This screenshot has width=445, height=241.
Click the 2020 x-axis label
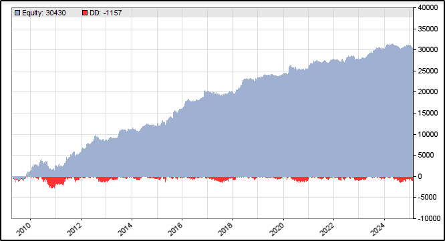click(277, 229)
